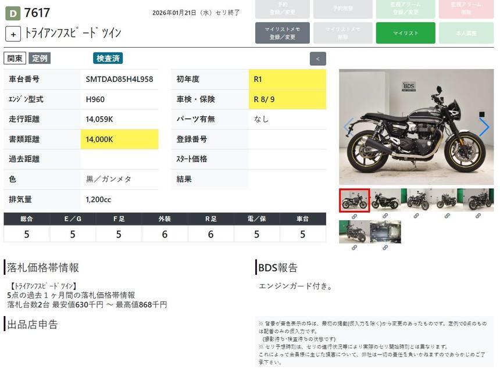Click the 予約 登録/変更 button
The width and height of the screenshot is (500, 384).
pyautogui.click(x=282, y=9)
